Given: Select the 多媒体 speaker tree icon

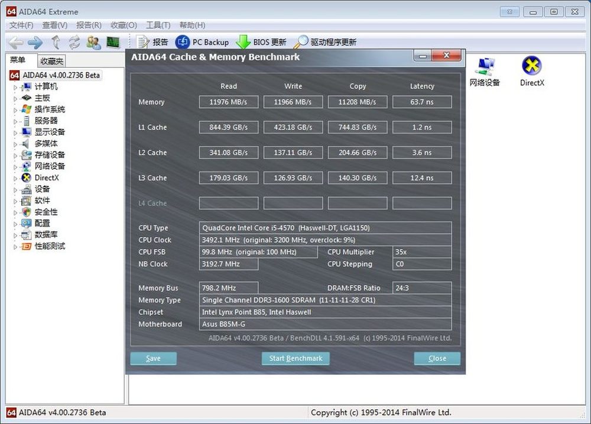Looking at the screenshot, I should [x=25, y=143].
